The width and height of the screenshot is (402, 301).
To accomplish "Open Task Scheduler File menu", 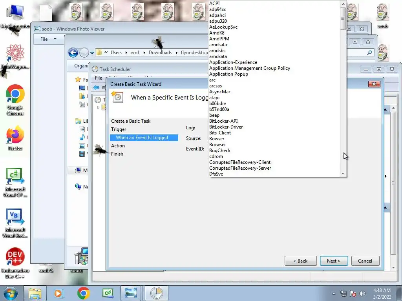I will pyautogui.click(x=99, y=78).
